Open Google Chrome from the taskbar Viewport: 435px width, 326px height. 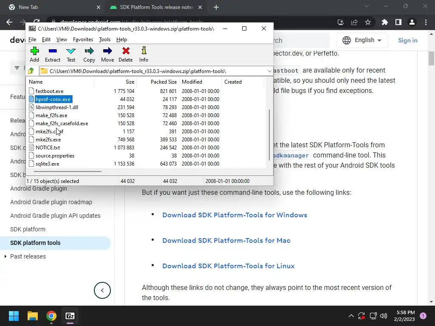pyautogui.click(x=51, y=316)
